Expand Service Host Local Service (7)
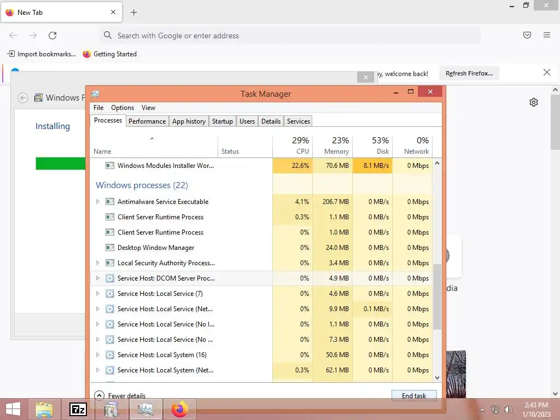The height and width of the screenshot is (420, 560). (x=97, y=294)
